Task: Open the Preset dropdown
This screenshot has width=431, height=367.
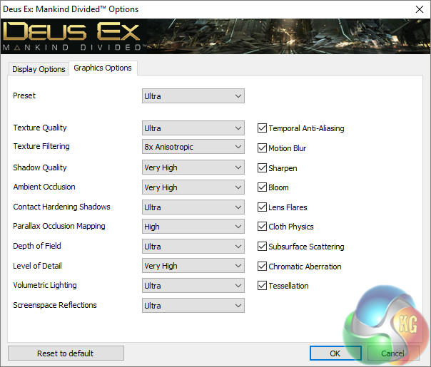Action: pos(193,96)
